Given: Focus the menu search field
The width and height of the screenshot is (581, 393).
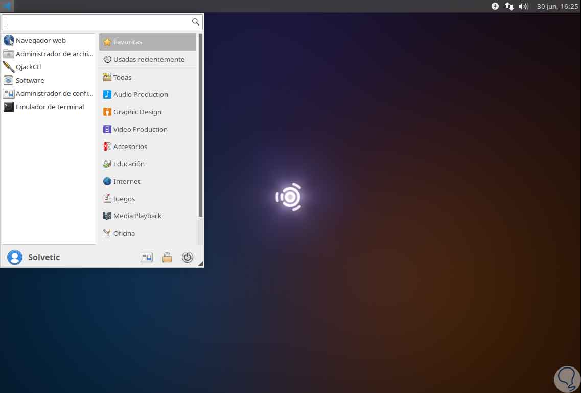Looking at the screenshot, I should [102, 22].
